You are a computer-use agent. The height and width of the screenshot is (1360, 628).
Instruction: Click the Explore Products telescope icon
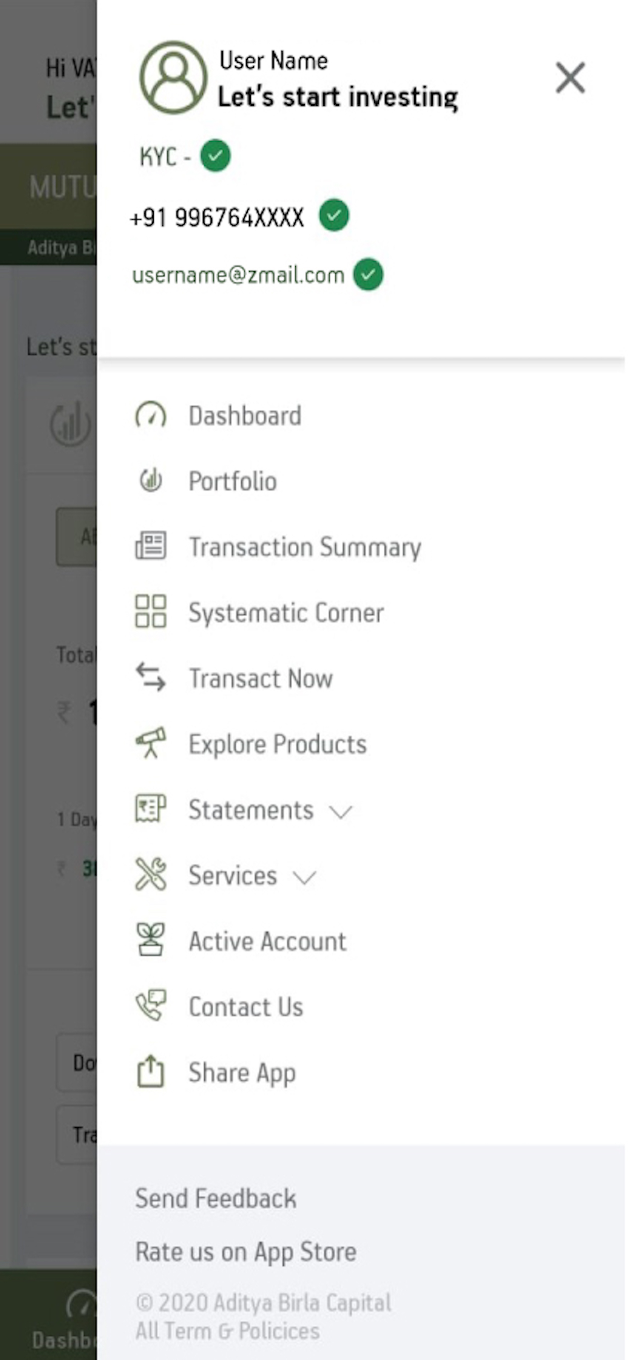pyautogui.click(x=151, y=743)
